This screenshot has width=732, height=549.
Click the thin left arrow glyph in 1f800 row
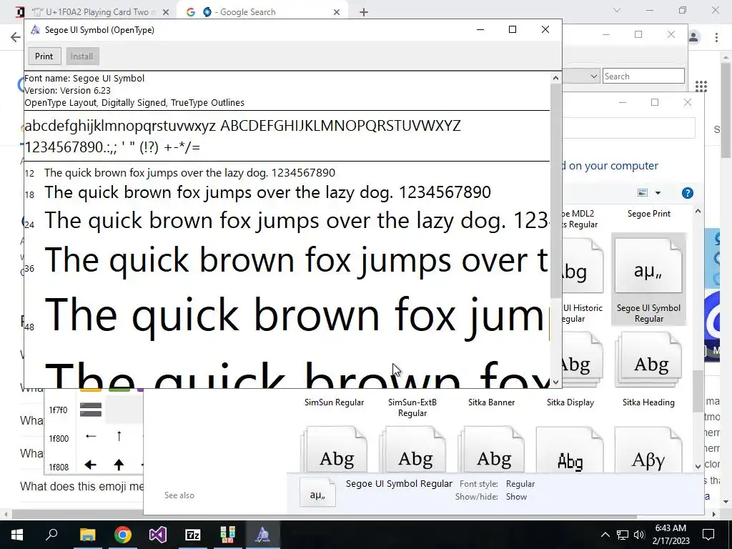pyautogui.click(x=91, y=437)
